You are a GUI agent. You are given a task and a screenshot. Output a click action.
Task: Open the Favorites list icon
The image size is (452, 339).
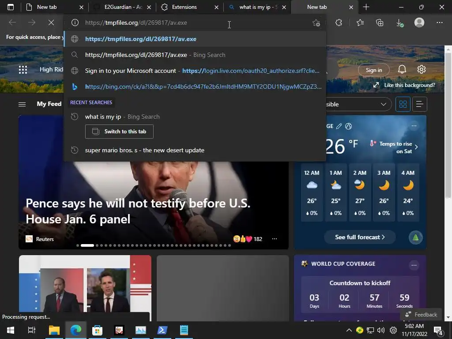pyautogui.click(x=360, y=23)
